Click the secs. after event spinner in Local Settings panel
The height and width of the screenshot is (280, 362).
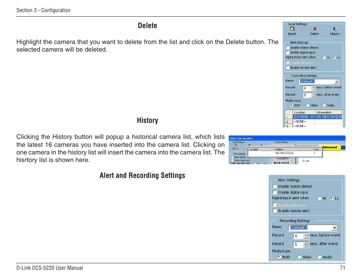(313, 95)
